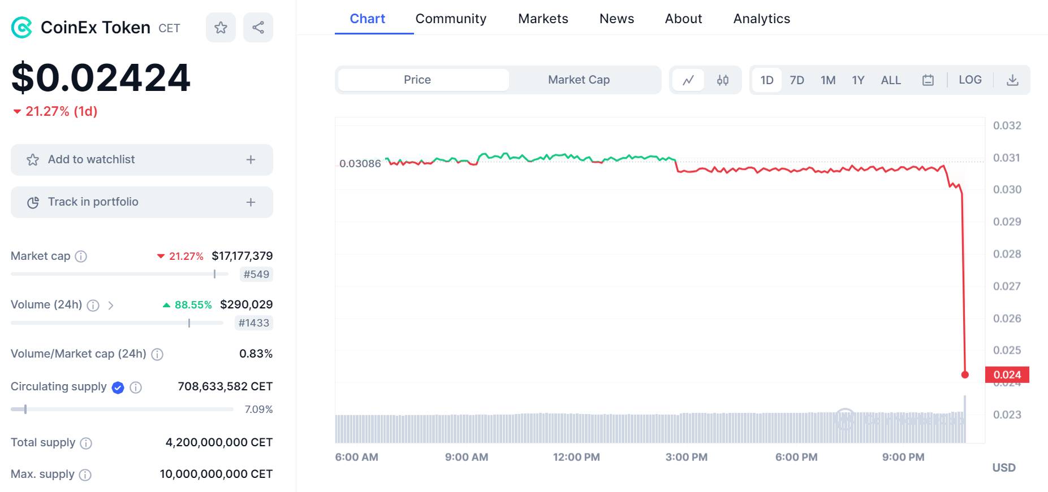Click market cap rank #549 badge
The image size is (1048, 492).
[x=256, y=275]
